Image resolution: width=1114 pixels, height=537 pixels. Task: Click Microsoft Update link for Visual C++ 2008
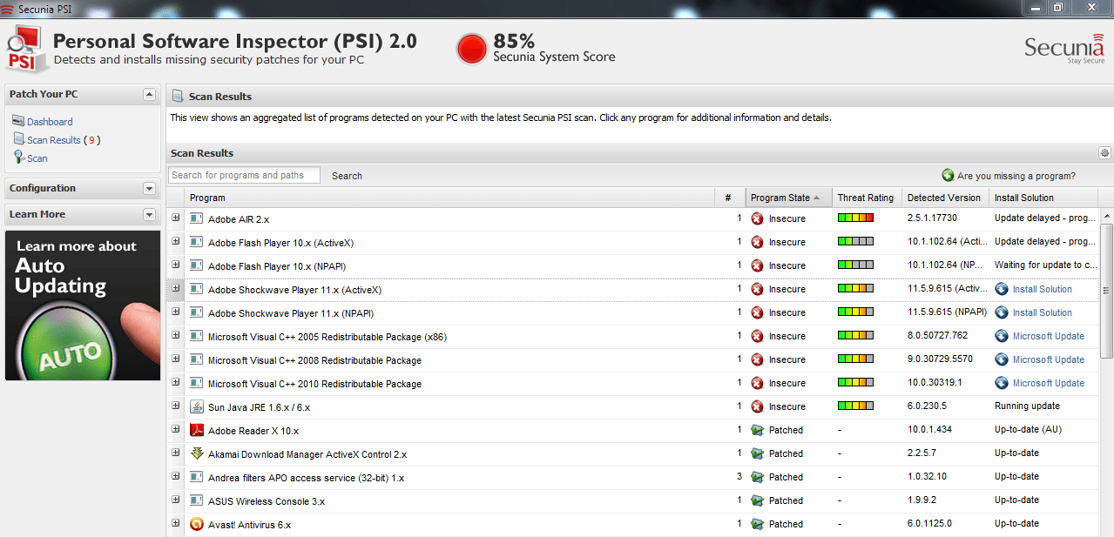[1049, 359]
